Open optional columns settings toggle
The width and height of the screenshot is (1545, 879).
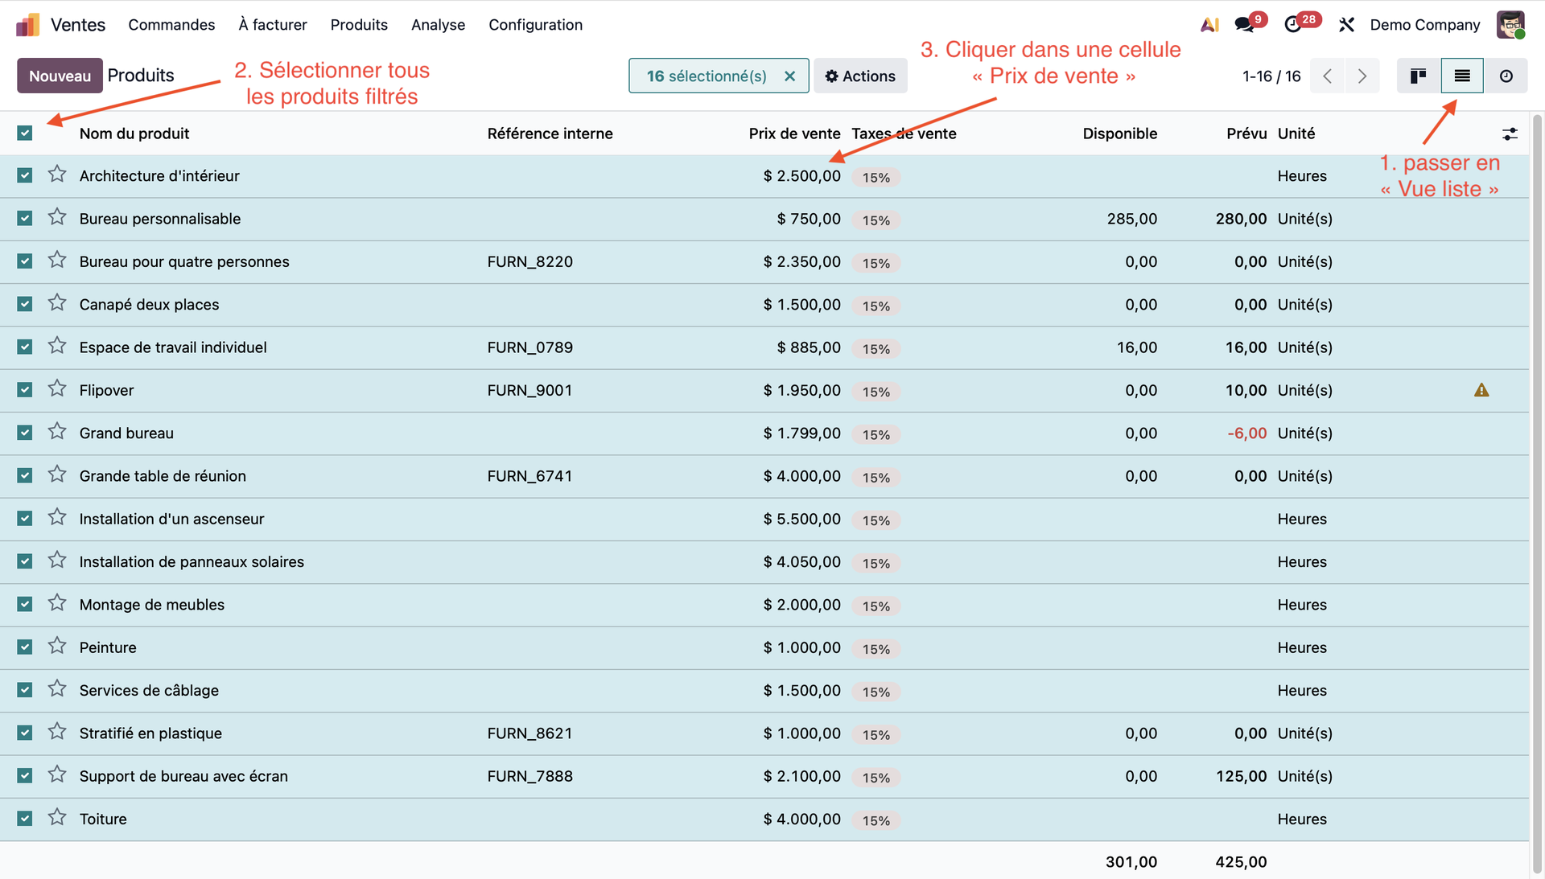pos(1510,134)
